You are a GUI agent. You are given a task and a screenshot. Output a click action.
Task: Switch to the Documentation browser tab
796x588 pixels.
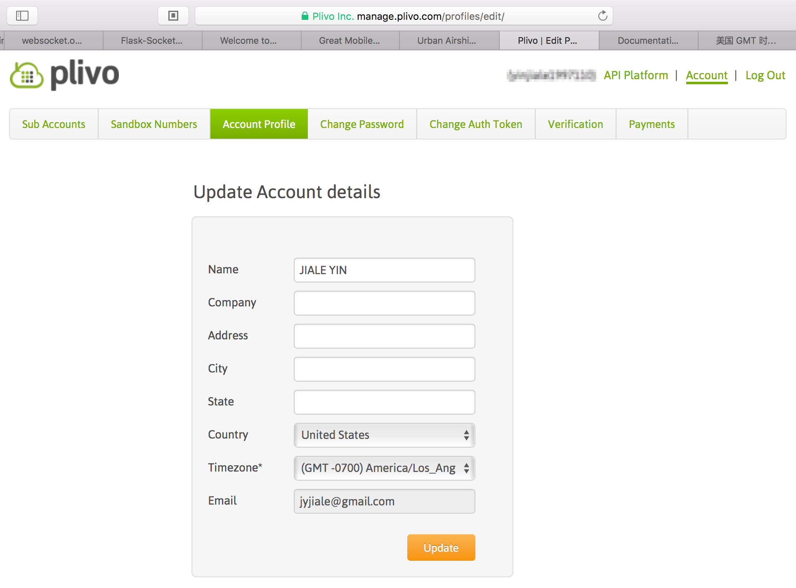(648, 40)
